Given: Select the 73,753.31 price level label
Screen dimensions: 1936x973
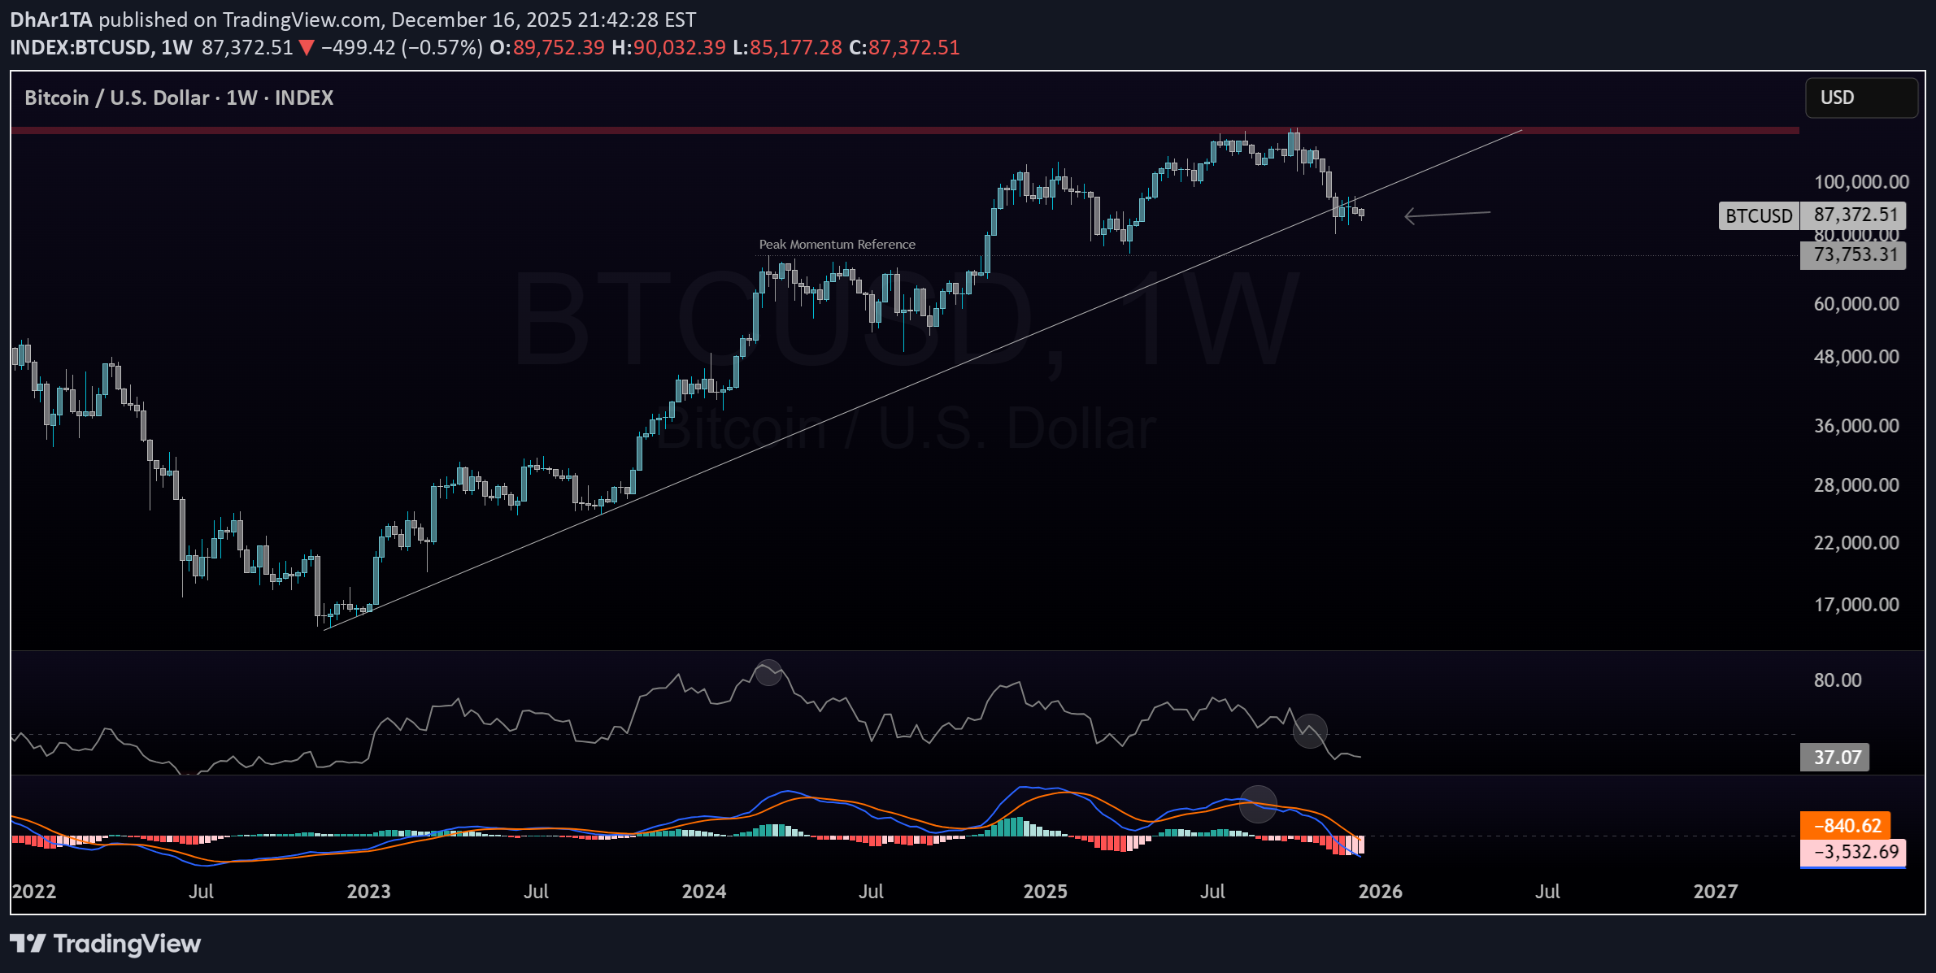Looking at the screenshot, I should 1855,255.
